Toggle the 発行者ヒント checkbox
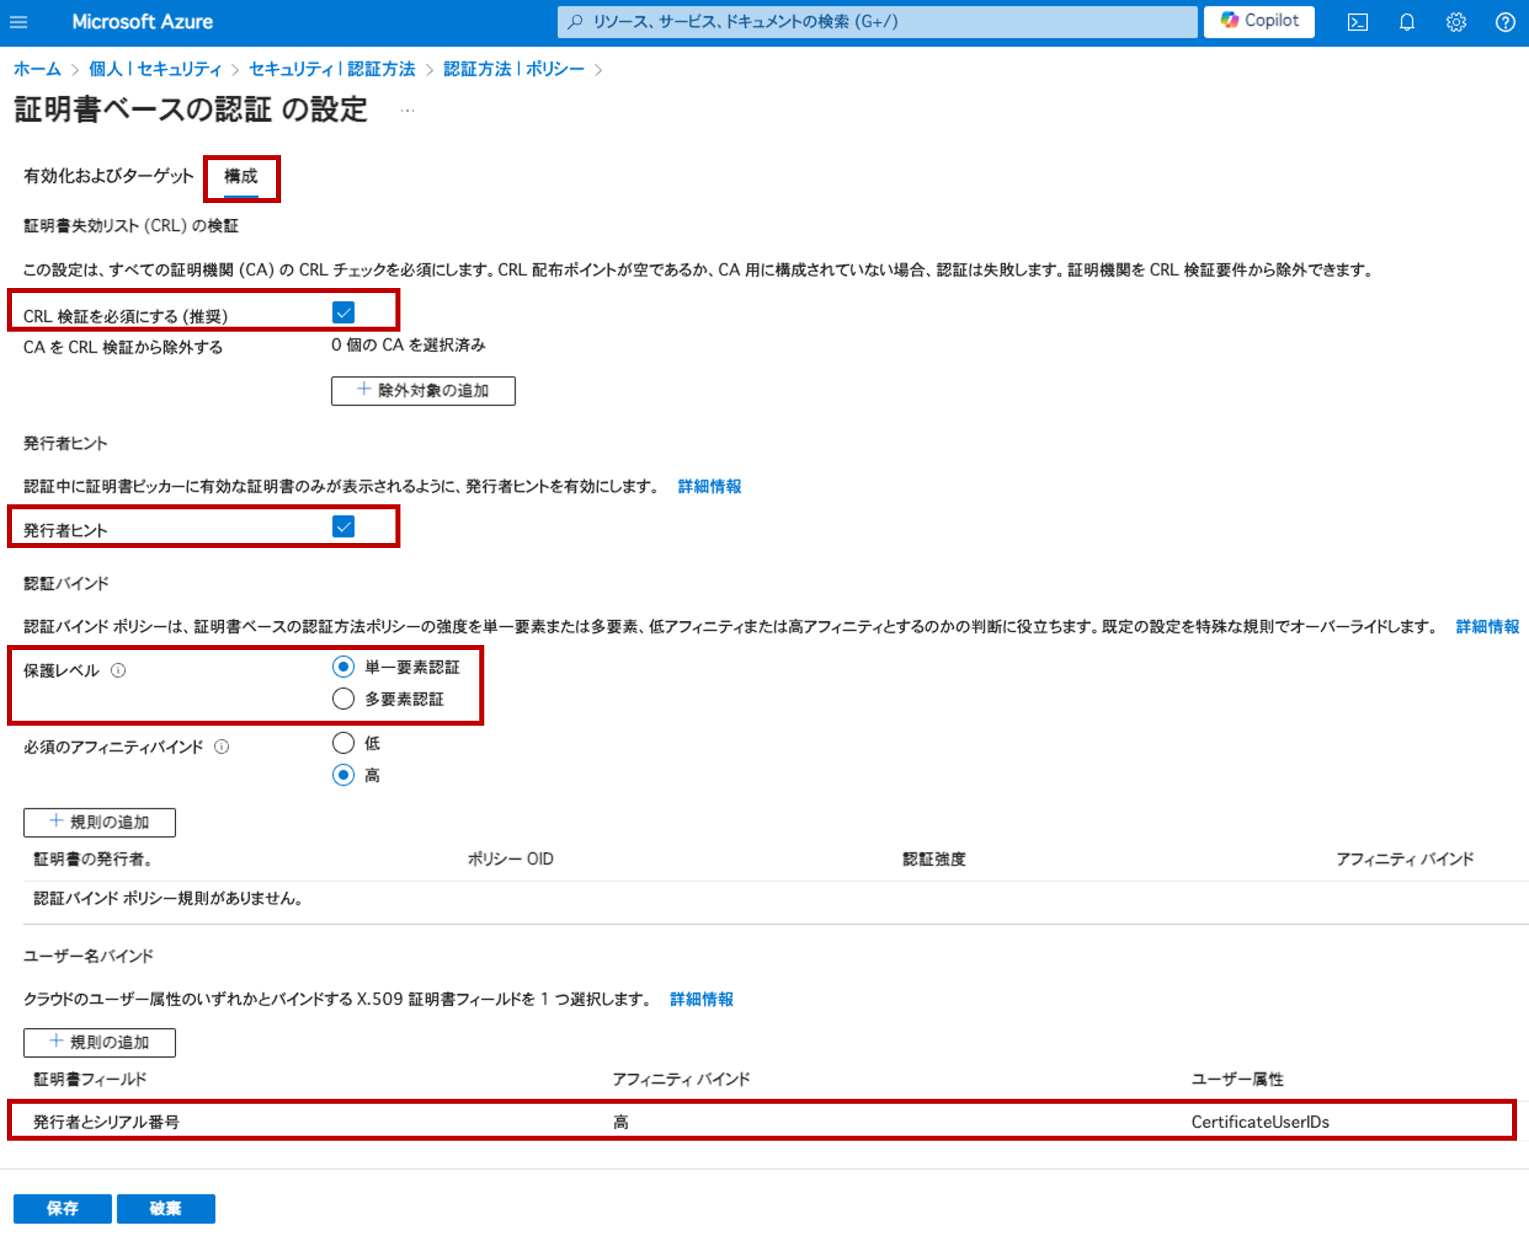 (343, 527)
